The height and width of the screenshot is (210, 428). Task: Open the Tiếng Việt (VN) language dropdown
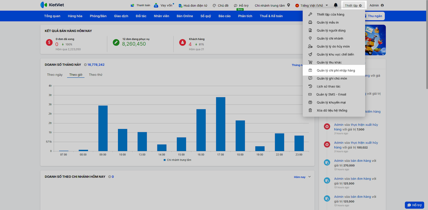pos(312,6)
